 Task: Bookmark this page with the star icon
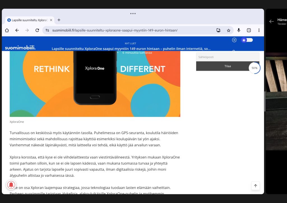(x=228, y=30)
